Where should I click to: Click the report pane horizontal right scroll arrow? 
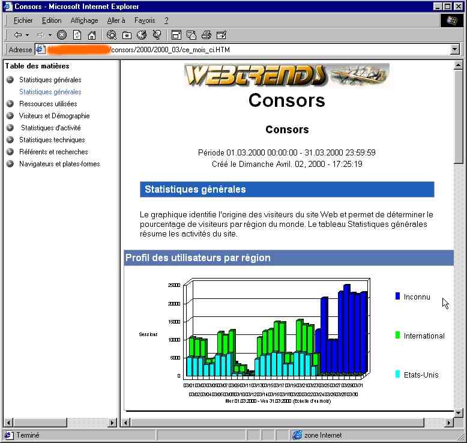(449, 423)
